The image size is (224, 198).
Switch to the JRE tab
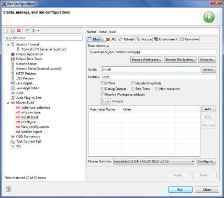[x=111, y=39]
